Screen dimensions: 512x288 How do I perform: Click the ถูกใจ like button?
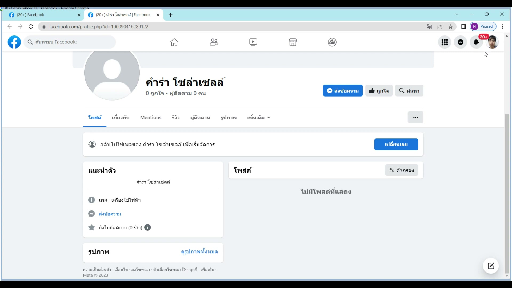point(379,91)
